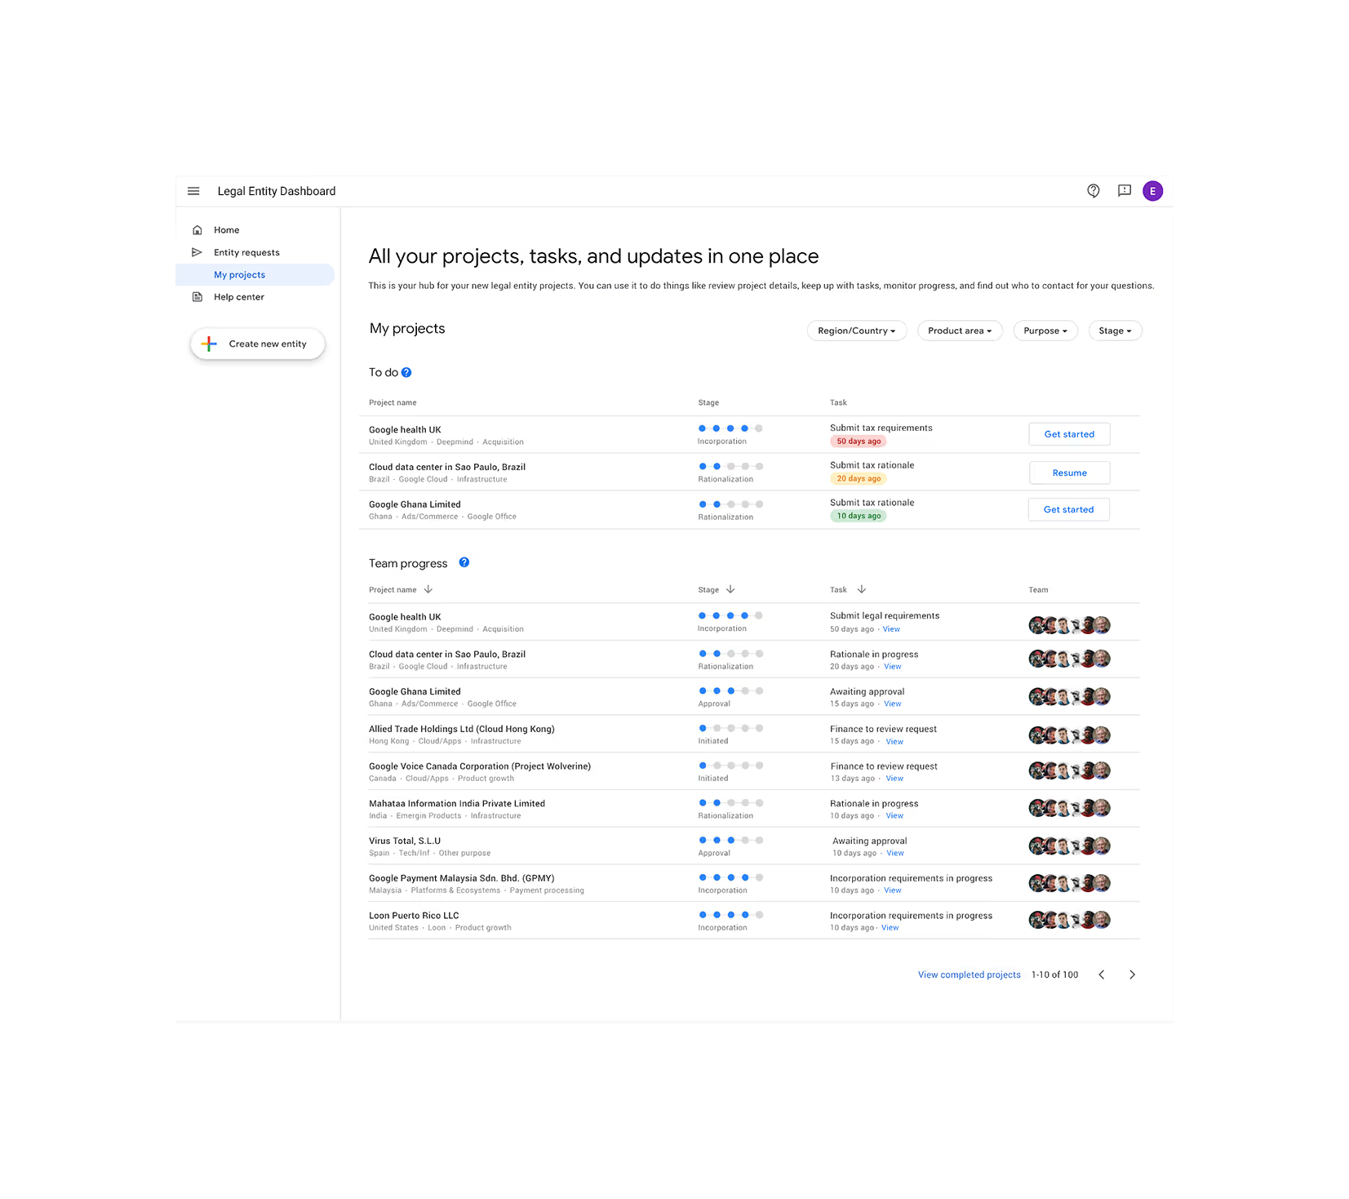The height and width of the screenshot is (1199, 1349).
Task: Click Get started for Google health UK
Action: (1069, 433)
